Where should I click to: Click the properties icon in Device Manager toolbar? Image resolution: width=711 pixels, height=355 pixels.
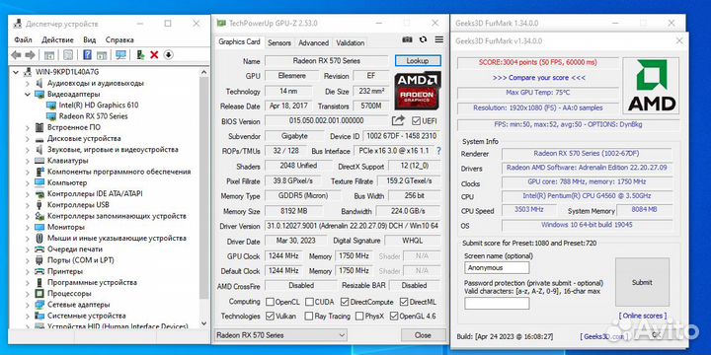click(x=68, y=55)
